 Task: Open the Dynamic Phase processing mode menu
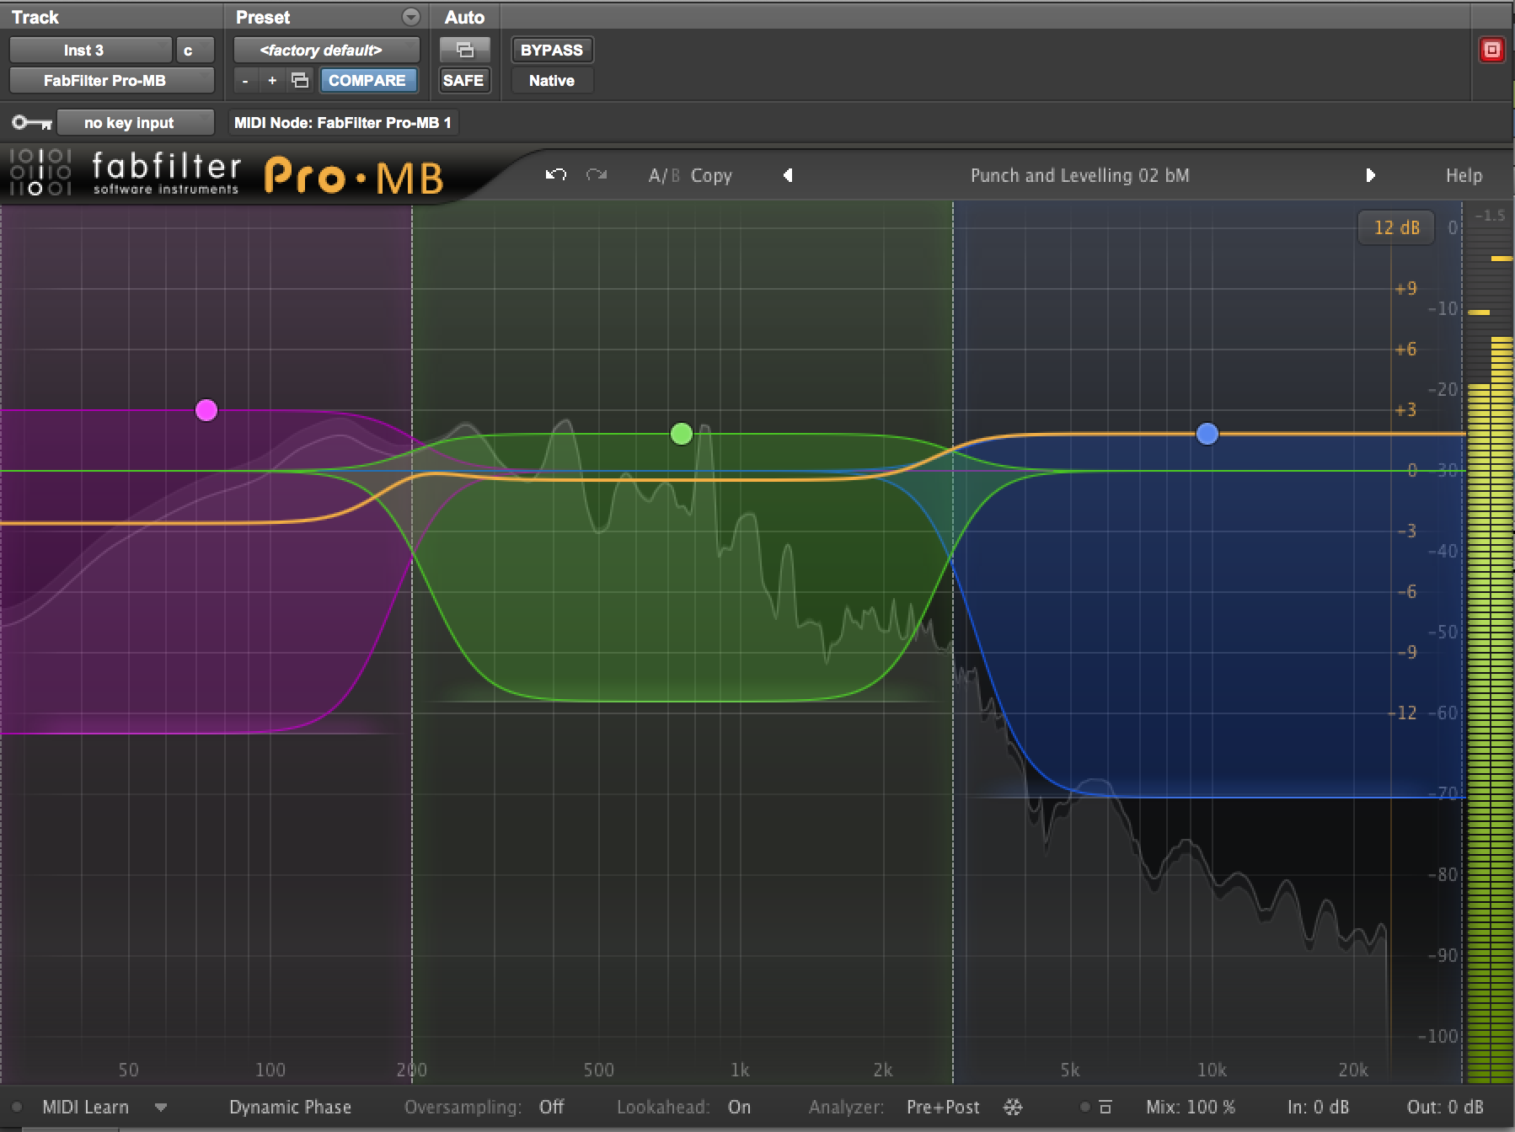click(290, 1107)
